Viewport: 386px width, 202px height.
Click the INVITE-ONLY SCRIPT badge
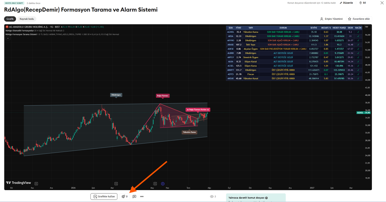click(14, 3)
